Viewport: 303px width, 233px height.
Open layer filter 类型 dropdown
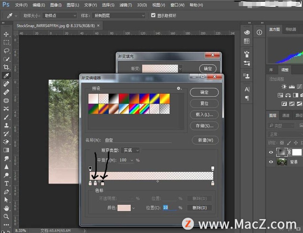281,126
